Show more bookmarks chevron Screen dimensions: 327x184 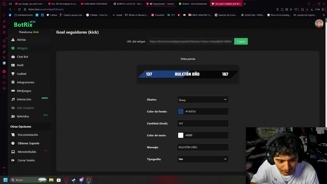(x=324, y=15)
